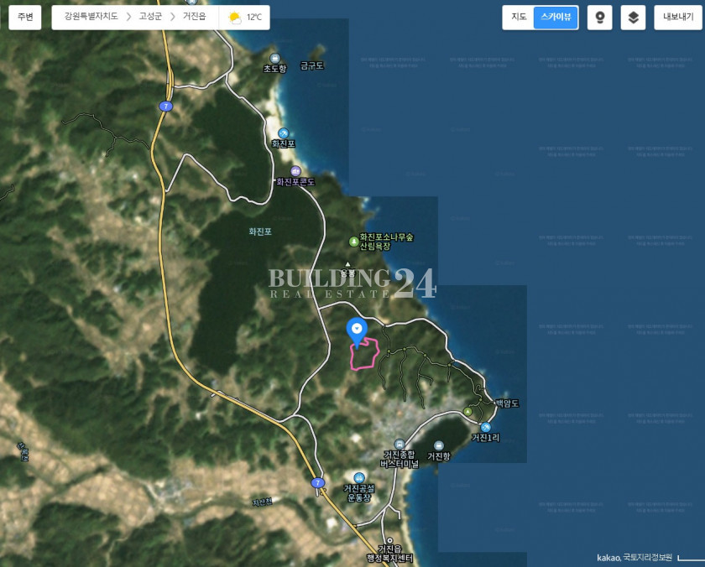Open the 주변 nearby menu
This screenshot has width=705, height=567.
(x=25, y=17)
